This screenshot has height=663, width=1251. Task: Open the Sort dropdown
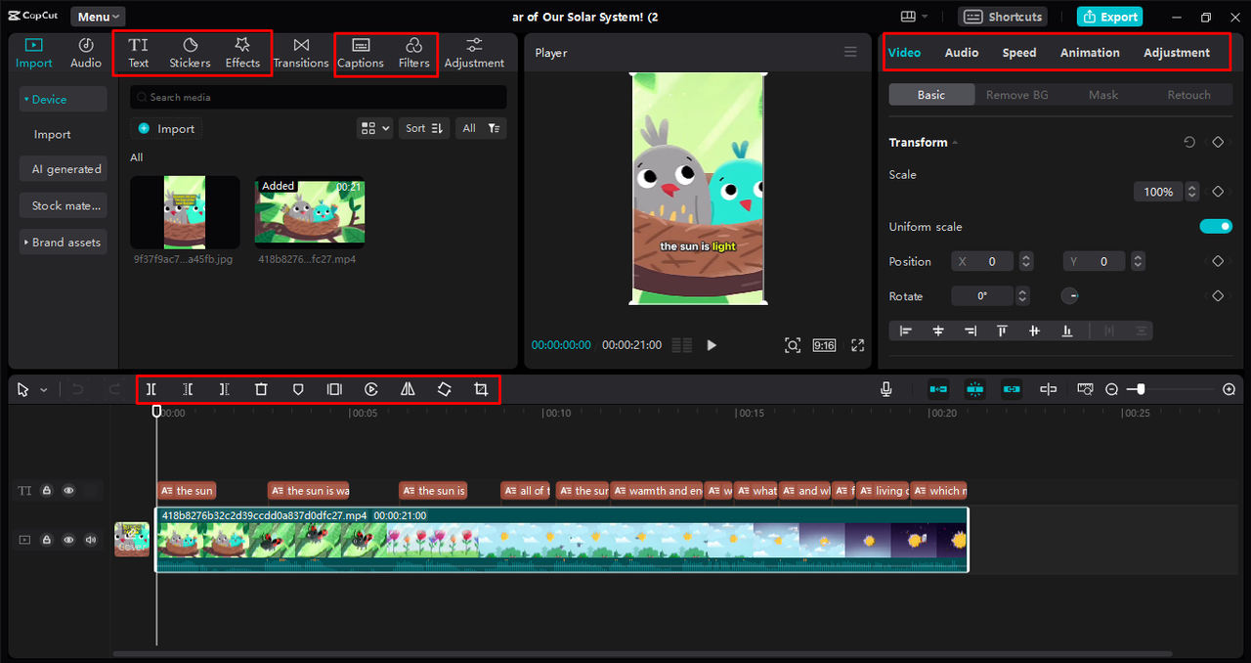[423, 128]
